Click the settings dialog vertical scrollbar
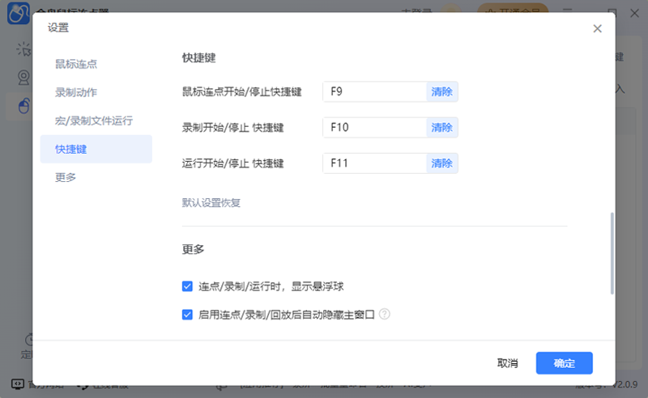Viewport: 648px width, 398px height. [x=612, y=252]
